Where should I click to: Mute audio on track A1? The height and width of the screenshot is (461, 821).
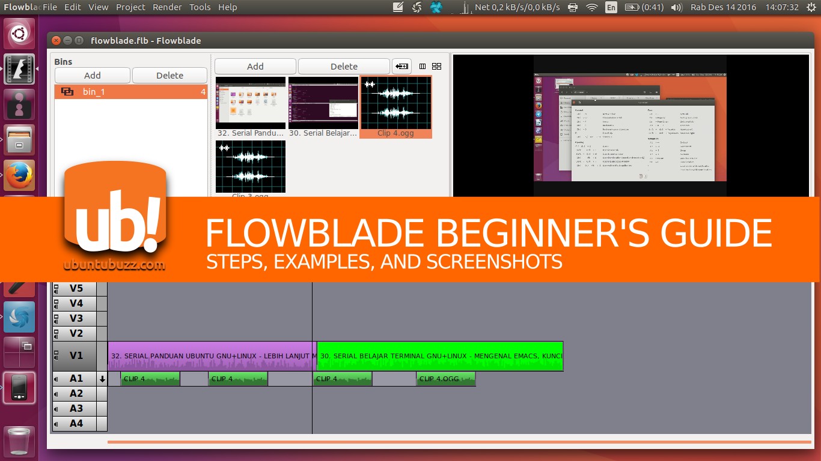pos(55,378)
